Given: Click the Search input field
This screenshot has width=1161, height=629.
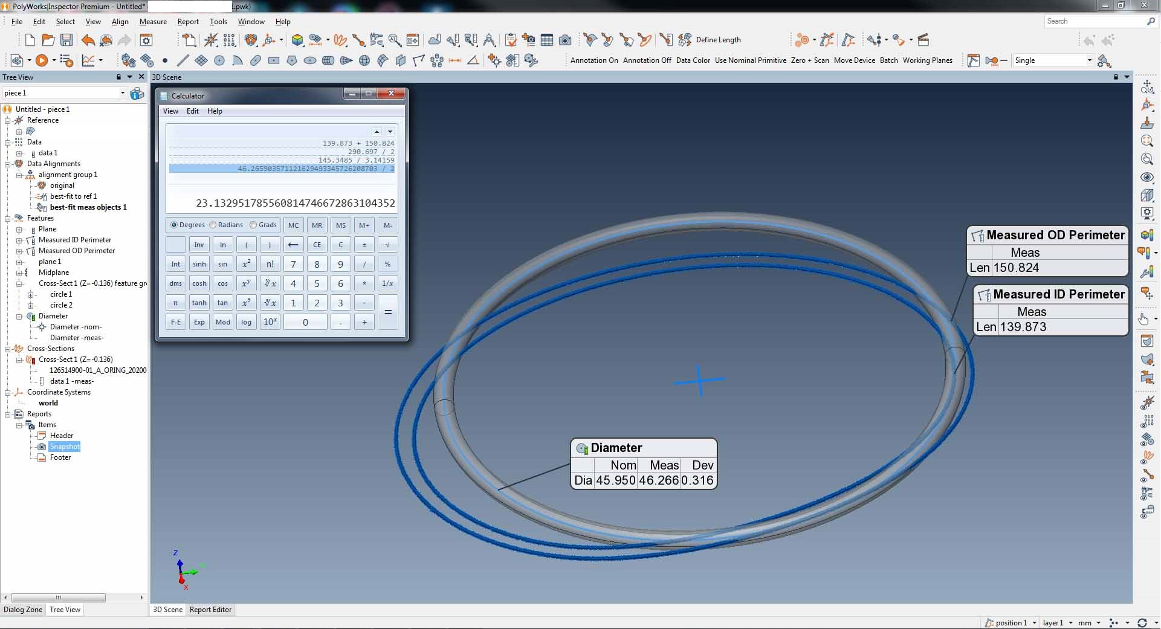Looking at the screenshot, I should tap(1096, 21).
